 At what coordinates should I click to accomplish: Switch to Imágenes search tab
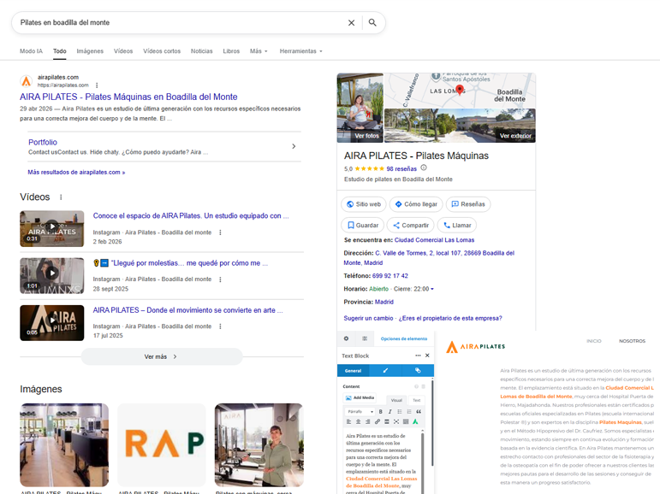90,51
